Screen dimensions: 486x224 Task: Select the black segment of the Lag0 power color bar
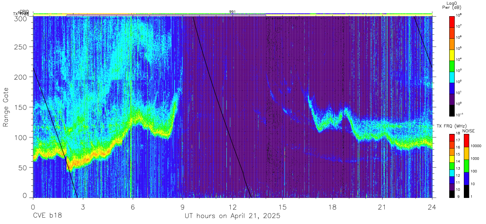pyautogui.click(x=452, y=110)
